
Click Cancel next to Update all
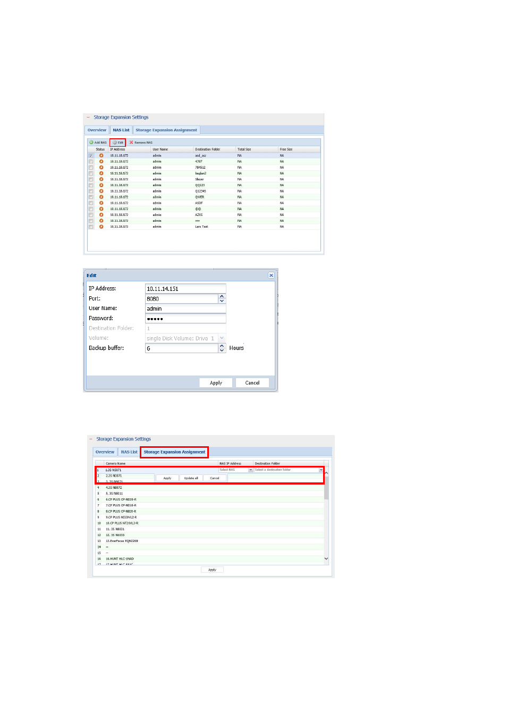[x=215, y=478]
